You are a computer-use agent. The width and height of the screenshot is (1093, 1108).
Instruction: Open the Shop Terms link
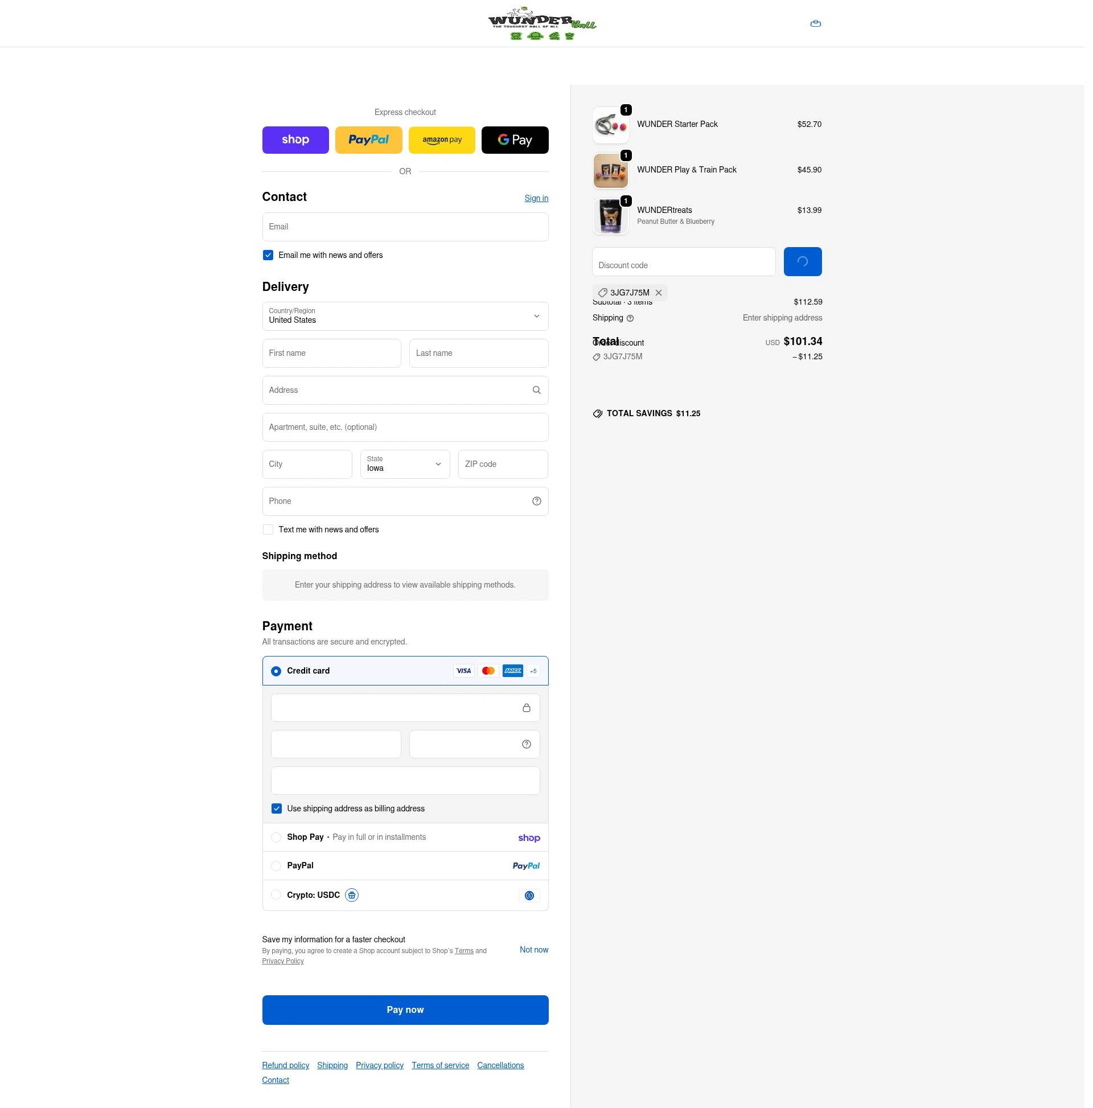coord(464,951)
